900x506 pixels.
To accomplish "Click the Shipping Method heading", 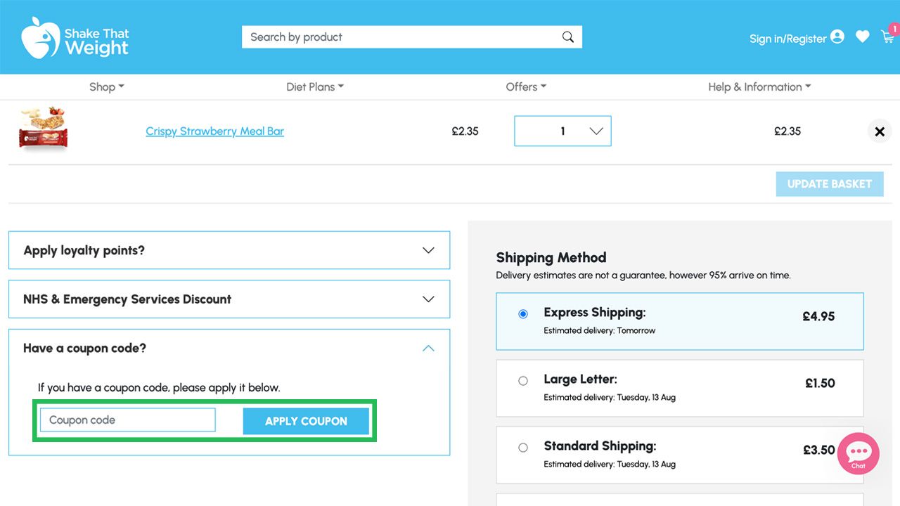I will point(551,257).
